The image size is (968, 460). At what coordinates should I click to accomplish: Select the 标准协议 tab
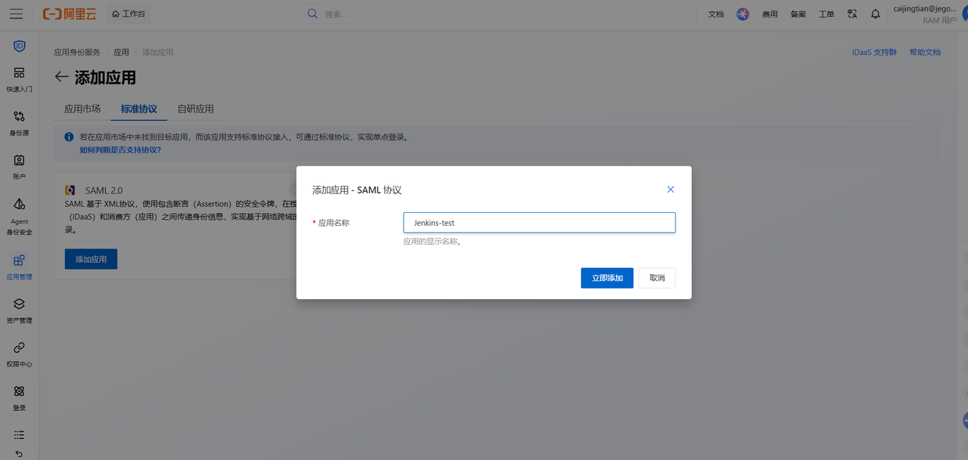tap(139, 109)
